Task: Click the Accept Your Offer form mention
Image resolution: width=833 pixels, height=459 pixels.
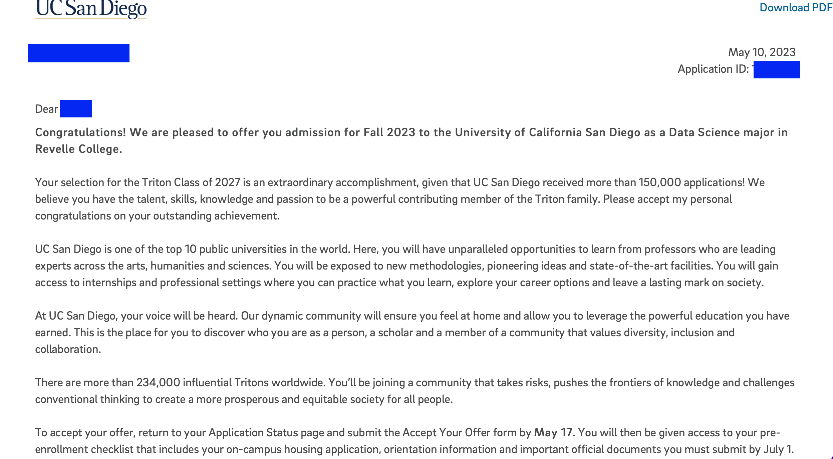Action: (459, 433)
